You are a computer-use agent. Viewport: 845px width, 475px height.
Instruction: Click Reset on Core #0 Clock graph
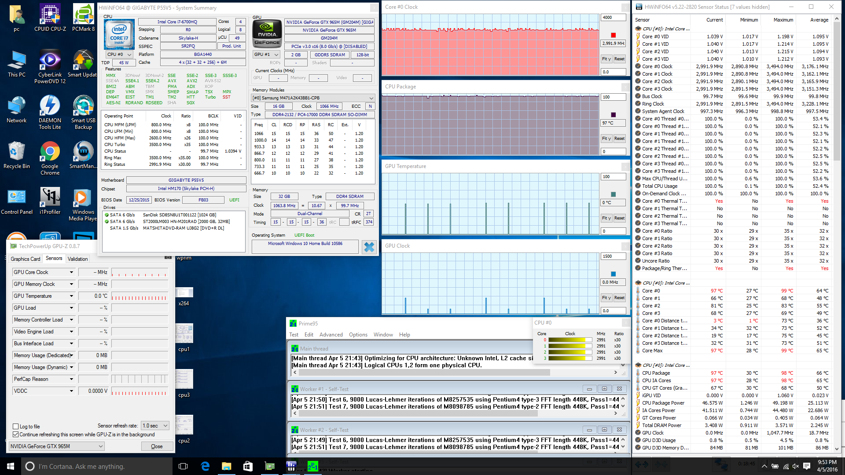click(x=619, y=58)
